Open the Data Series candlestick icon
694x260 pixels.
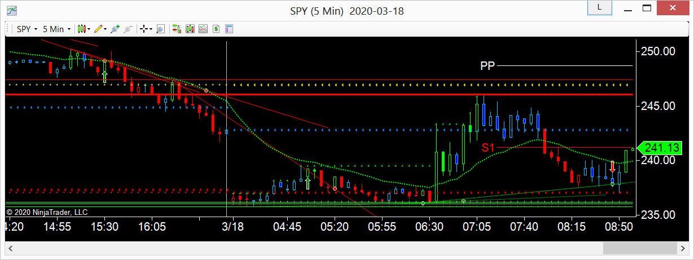click(190, 29)
